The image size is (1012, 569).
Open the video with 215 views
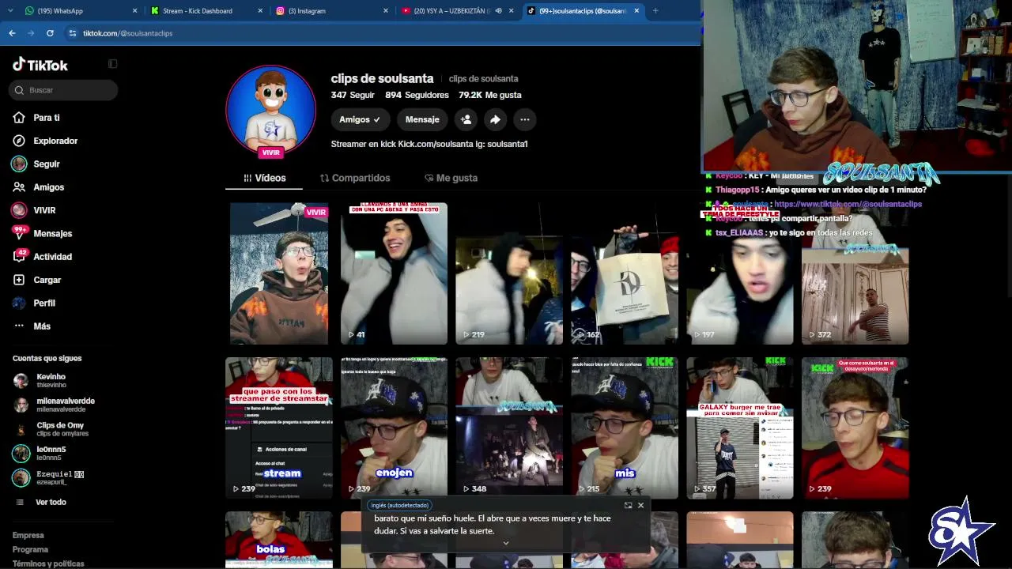tap(625, 428)
